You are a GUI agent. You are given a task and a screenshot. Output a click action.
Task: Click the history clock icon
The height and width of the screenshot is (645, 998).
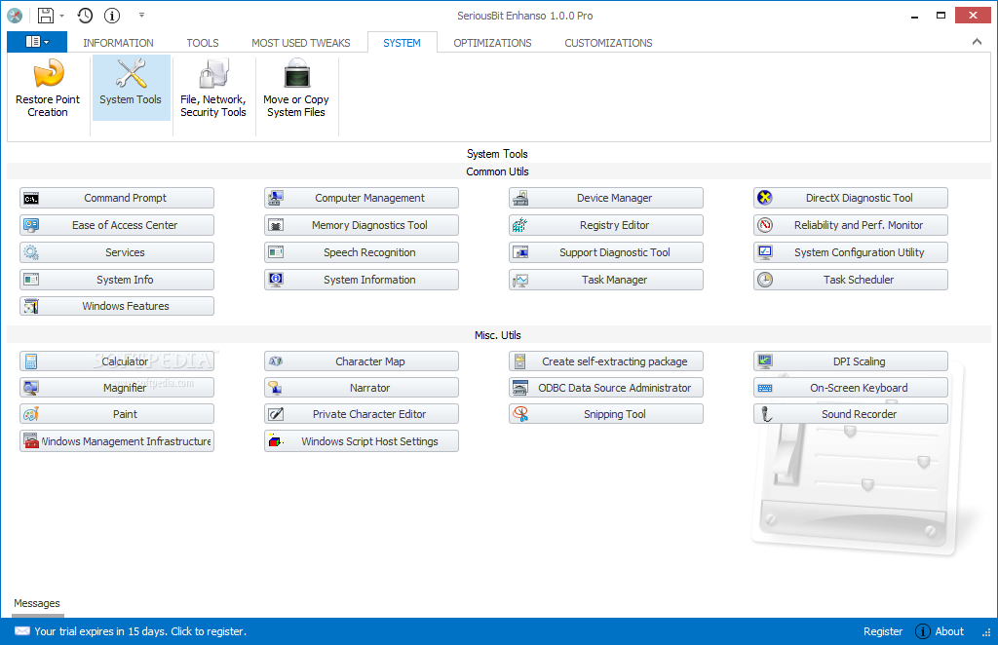point(85,16)
